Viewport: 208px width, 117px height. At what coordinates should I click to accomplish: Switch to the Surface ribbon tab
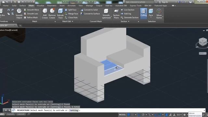(x=22, y=6)
